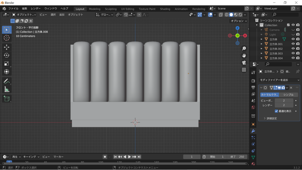The width and height of the screenshot is (302, 170).
Task: Play the animation forward
Action: pyautogui.click(x=130, y=157)
